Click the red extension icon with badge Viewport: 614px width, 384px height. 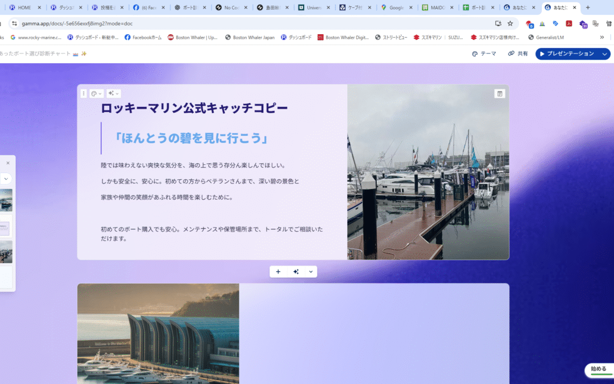click(529, 24)
